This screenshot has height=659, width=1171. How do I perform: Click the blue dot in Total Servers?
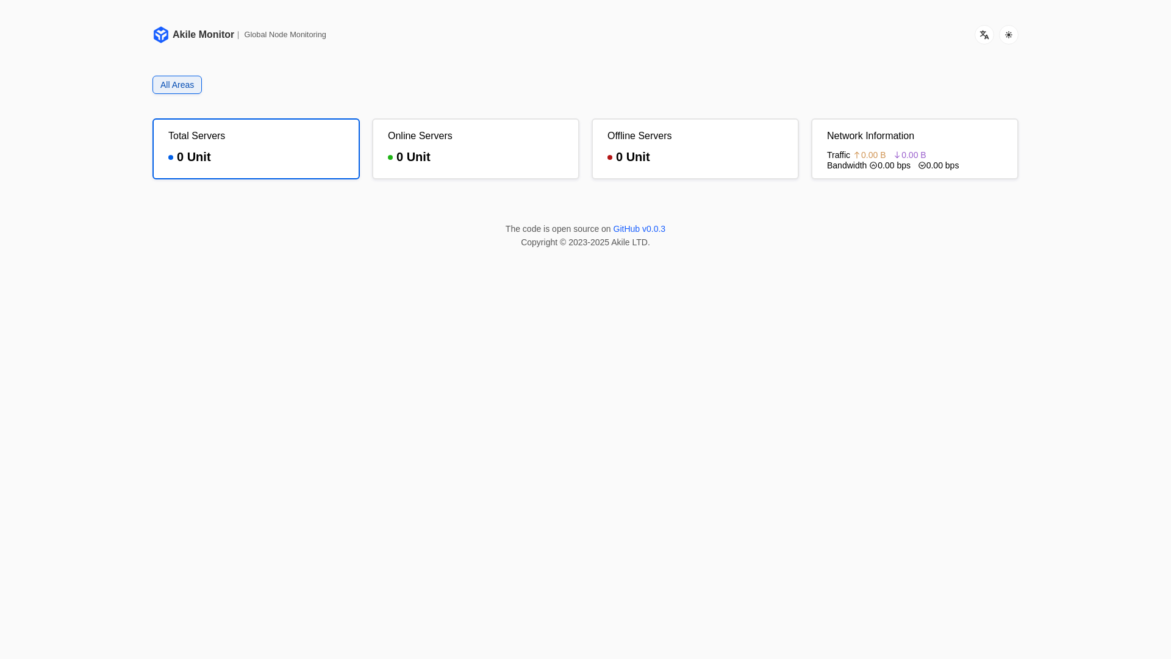click(171, 157)
